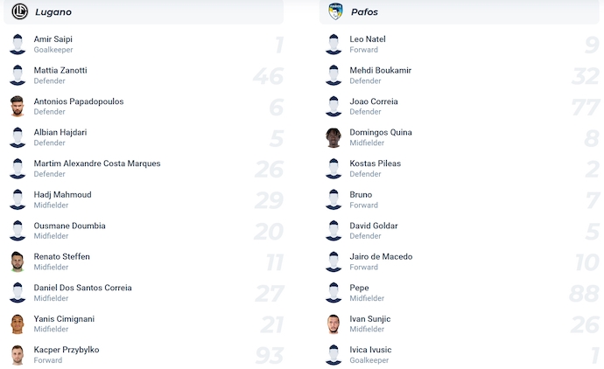Open Mattia Zanotti's player profile
Image resolution: width=604 pixels, height=369 pixels.
pyautogui.click(x=60, y=70)
